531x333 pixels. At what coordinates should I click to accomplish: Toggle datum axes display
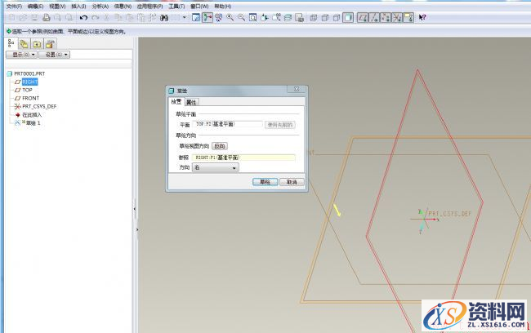click(373, 17)
